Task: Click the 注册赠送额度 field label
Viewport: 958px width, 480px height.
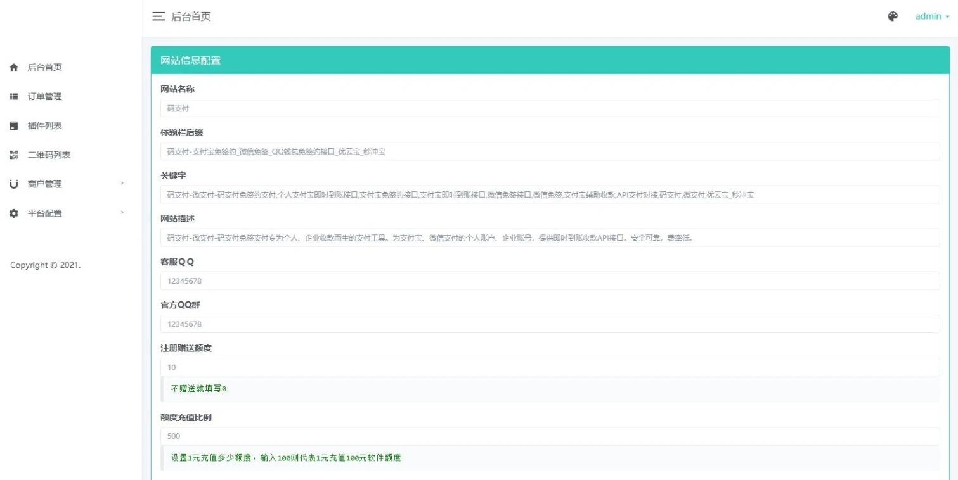Action: tap(186, 348)
